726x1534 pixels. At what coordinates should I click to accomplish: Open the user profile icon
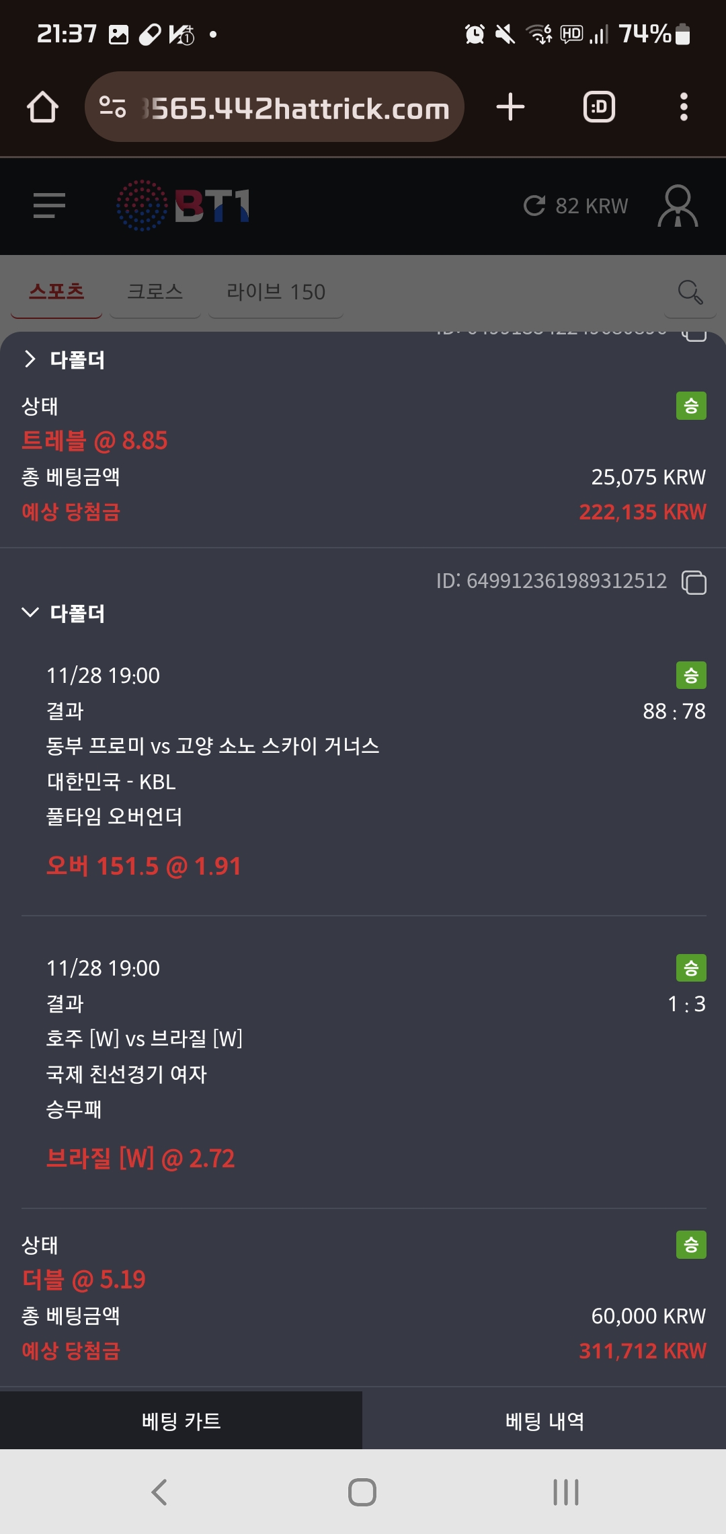[677, 205]
